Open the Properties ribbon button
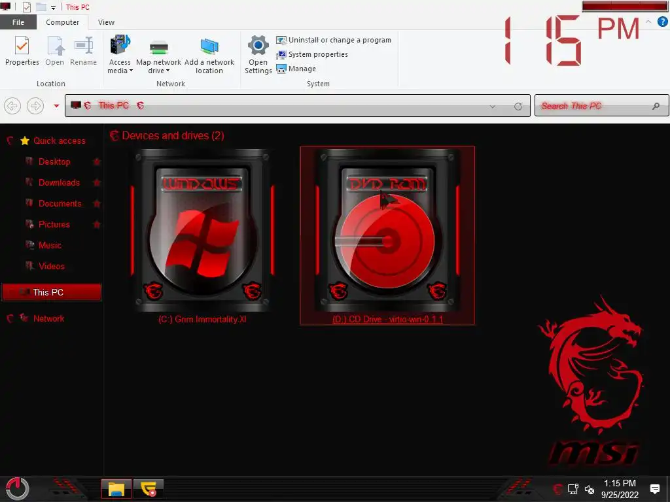The image size is (670, 502). click(22, 51)
